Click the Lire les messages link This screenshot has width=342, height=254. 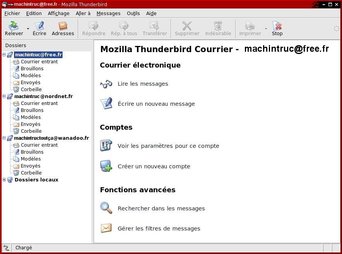(x=143, y=84)
